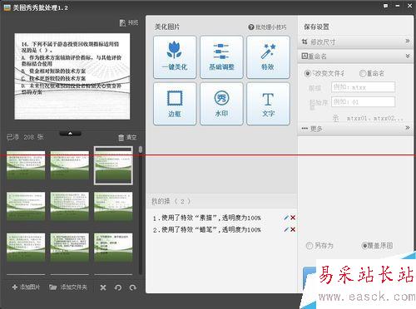Viewport: 416px width, 309px height.
Task: Select second thumbnail in top row
Action: click(x=70, y=165)
